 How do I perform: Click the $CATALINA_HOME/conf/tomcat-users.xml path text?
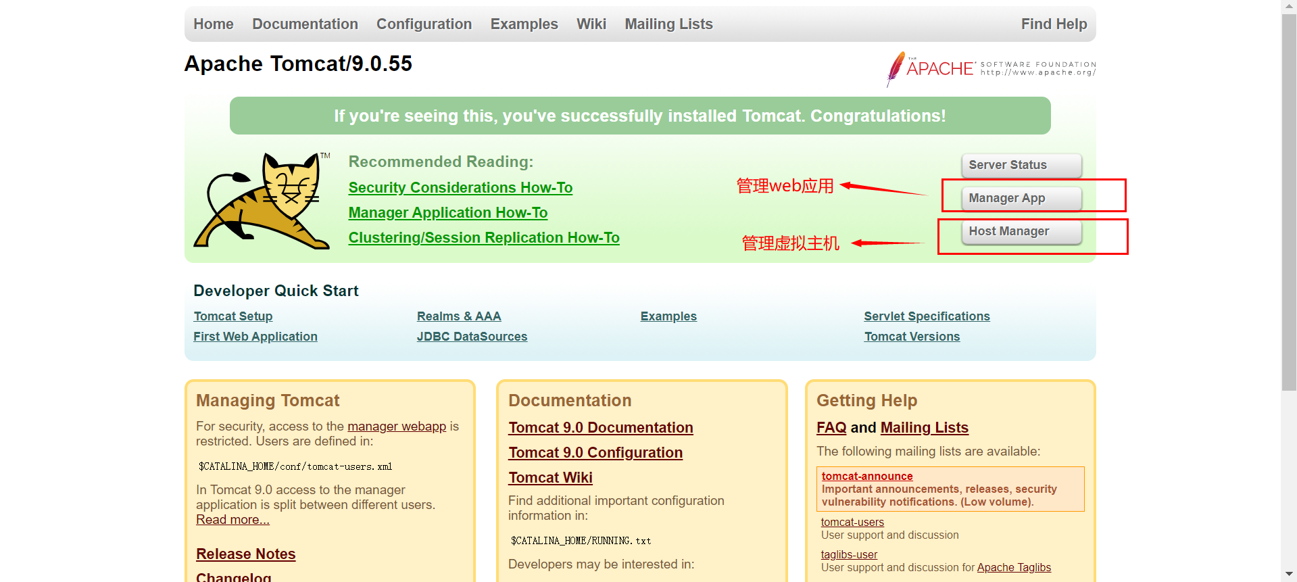click(x=295, y=467)
